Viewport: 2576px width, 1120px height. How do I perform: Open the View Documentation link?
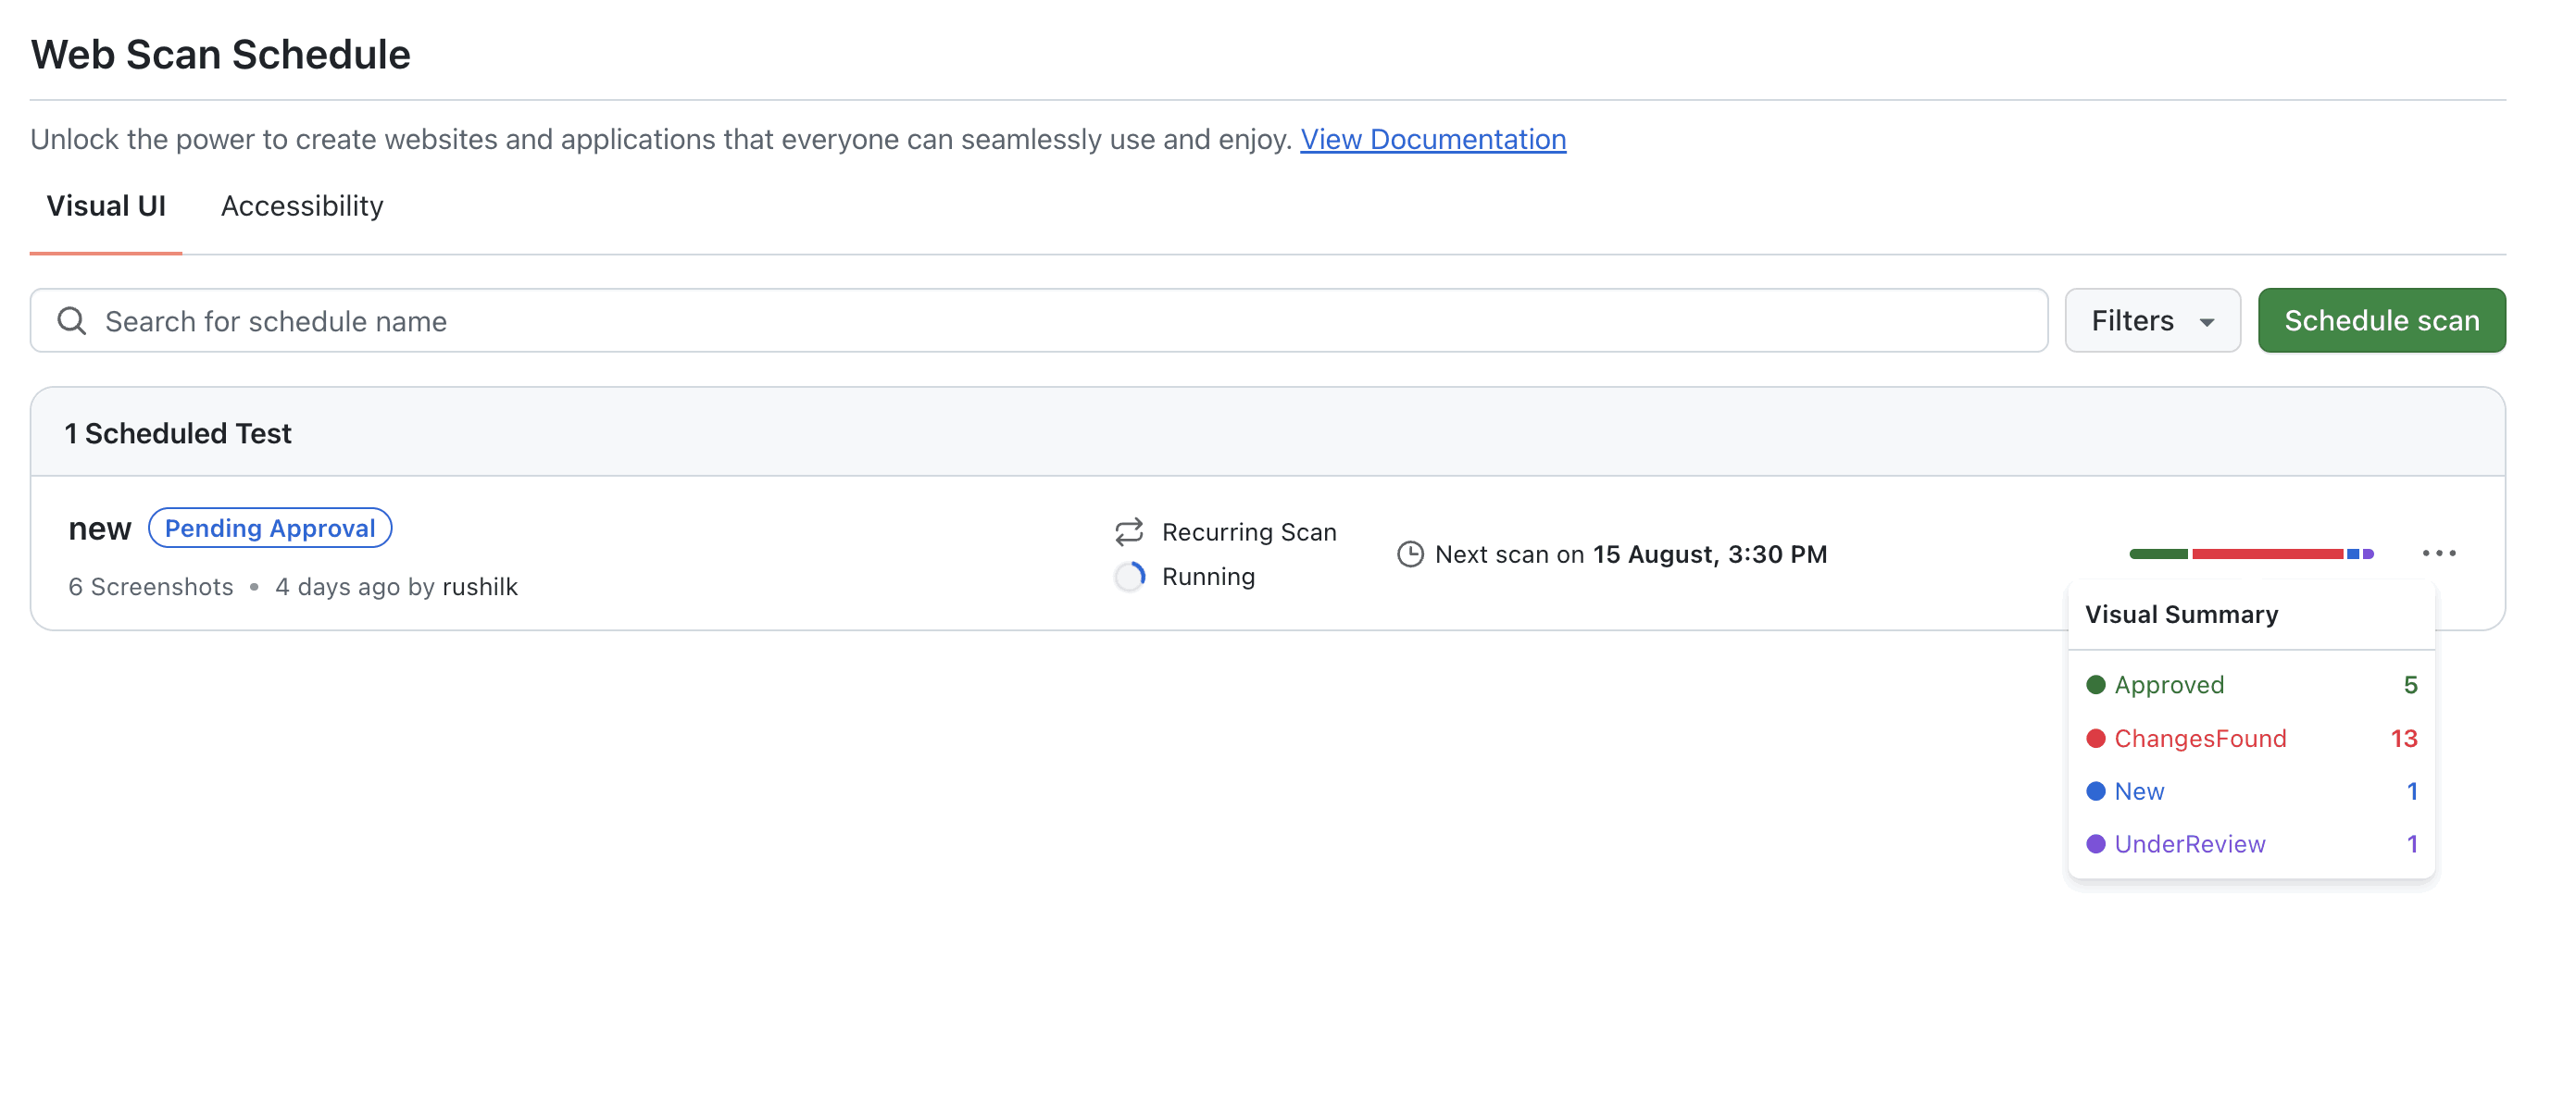(x=1432, y=139)
